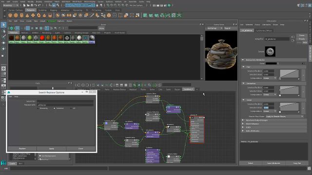Click the Maya logo icon at bottom left
Screen dimensions: 312x175
point(3,163)
